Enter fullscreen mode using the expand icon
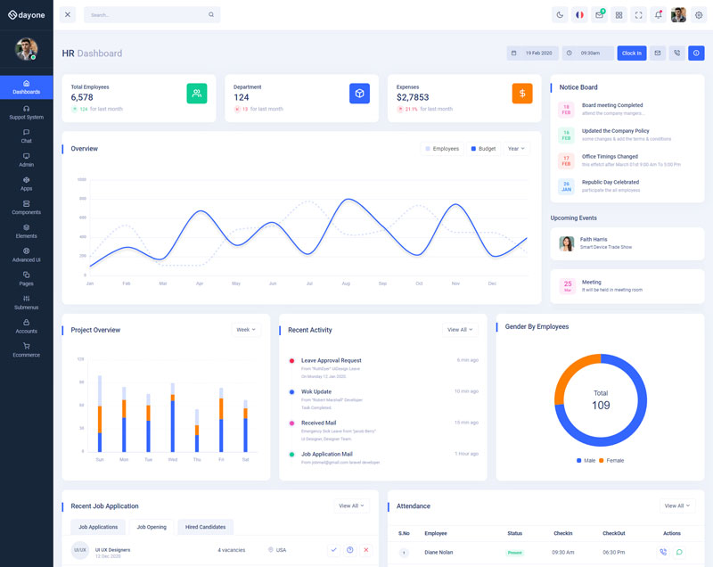This screenshot has height=567, width=713. (x=639, y=15)
